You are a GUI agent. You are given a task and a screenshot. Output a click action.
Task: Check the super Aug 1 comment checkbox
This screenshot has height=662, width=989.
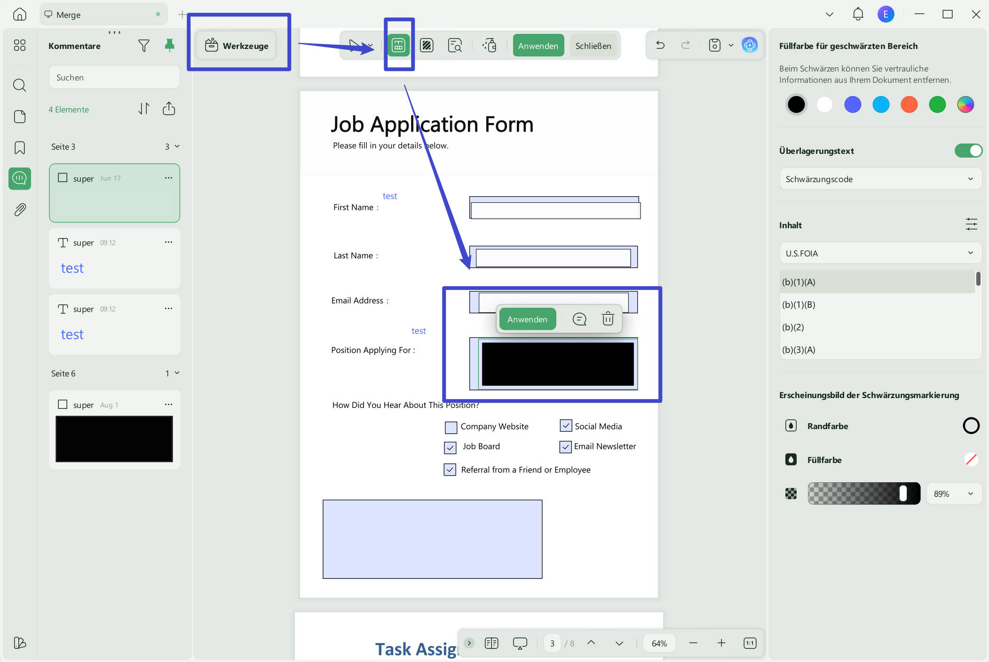[x=63, y=405]
